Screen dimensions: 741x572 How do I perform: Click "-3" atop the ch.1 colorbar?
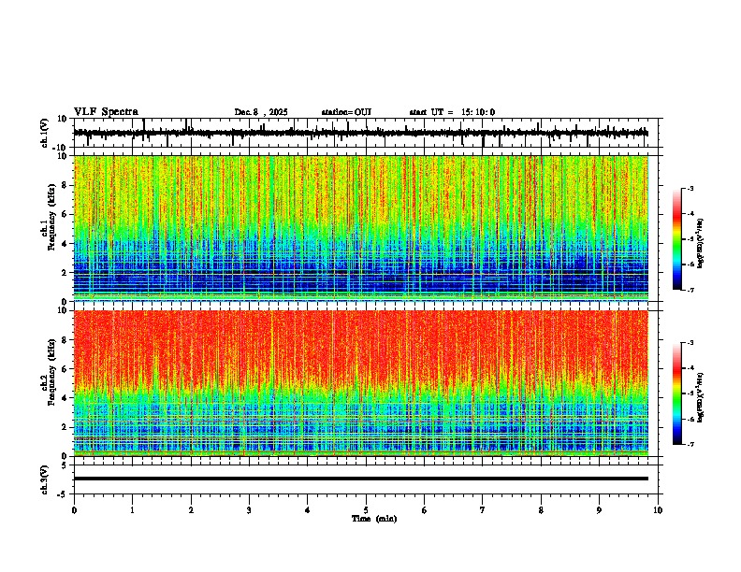pyautogui.click(x=690, y=188)
